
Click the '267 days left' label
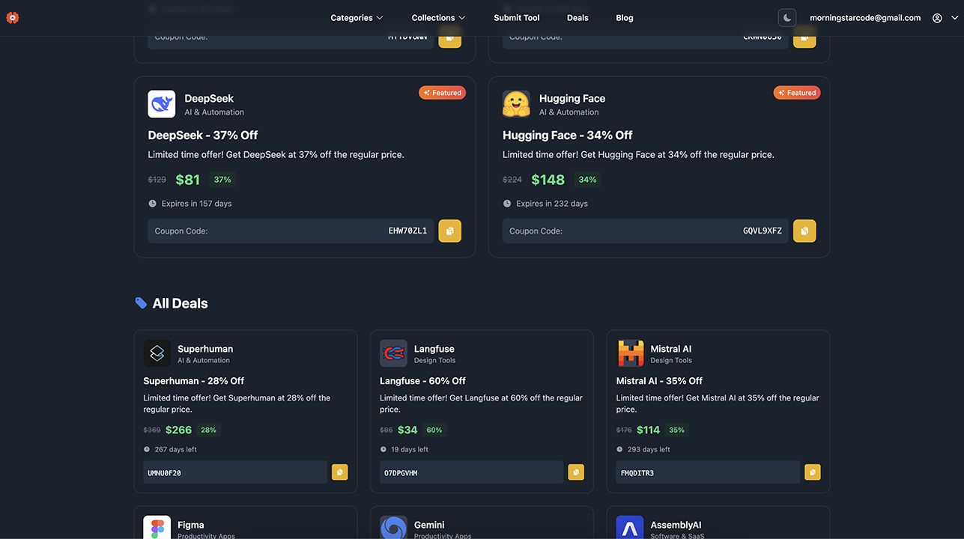point(175,449)
